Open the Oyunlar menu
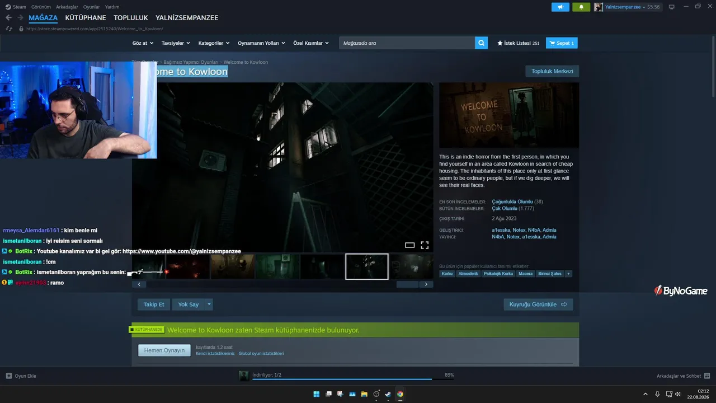The height and width of the screenshot is (403, 716). [92, 7]
